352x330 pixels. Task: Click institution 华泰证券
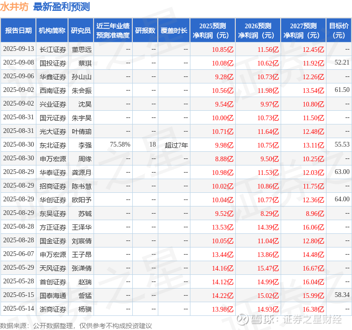tap(53, 173)
